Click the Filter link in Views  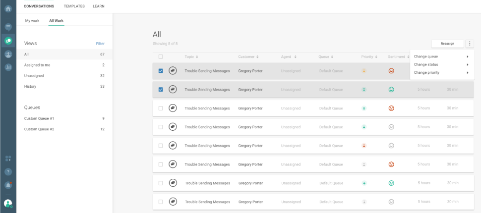click(100, 44)
